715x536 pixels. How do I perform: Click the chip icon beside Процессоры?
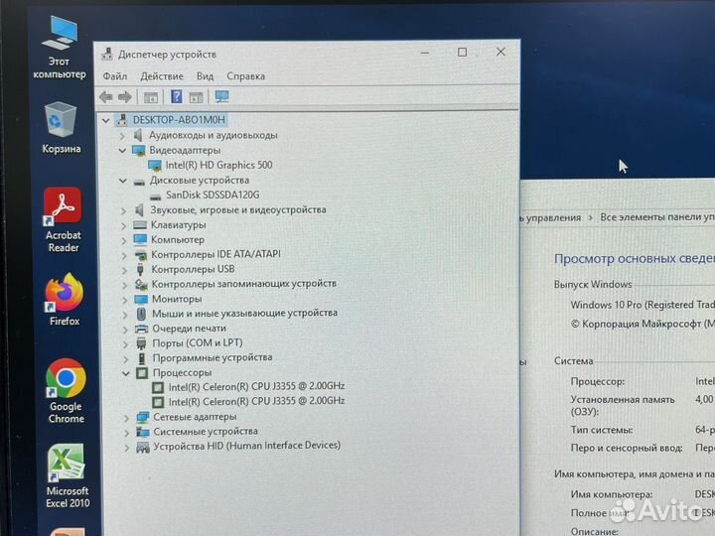tap(142, 373)
